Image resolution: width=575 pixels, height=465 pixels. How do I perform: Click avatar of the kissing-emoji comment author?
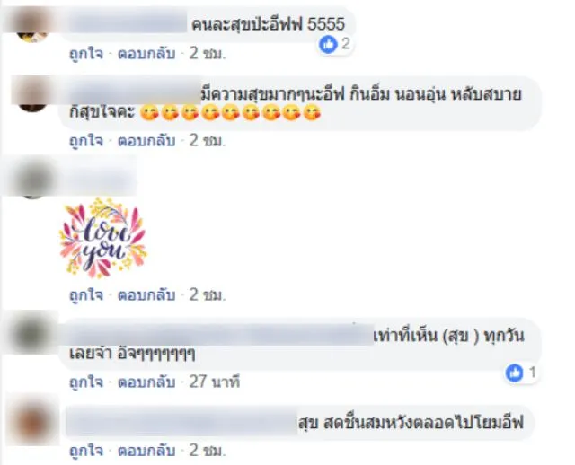[x=32, y=95]
